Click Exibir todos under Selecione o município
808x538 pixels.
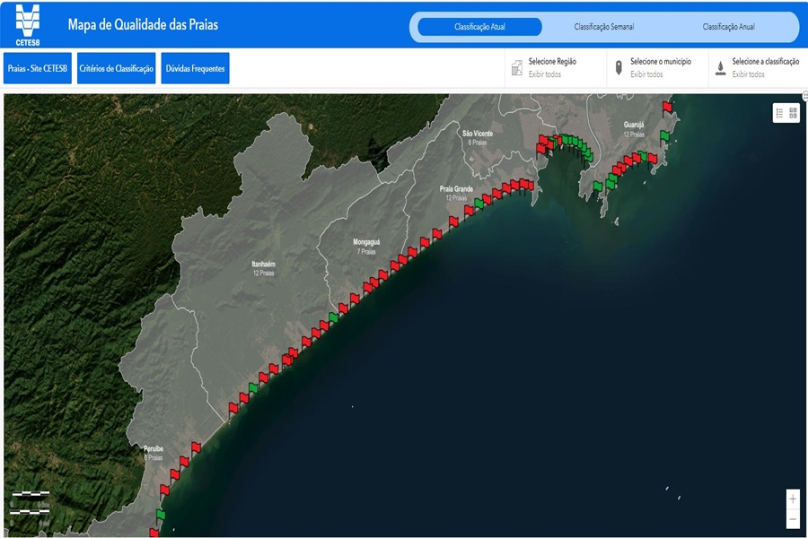pyautogui.click(x=646, y=74)
